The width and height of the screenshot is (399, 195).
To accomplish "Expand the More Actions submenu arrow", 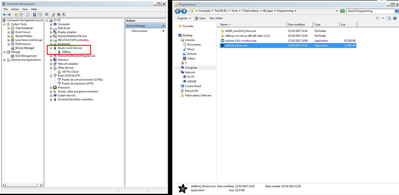I will click(x=163, y=31).
